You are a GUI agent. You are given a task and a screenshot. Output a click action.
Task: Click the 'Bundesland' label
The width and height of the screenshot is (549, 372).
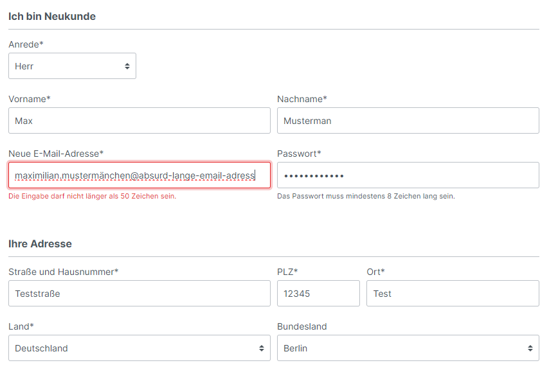301,326
